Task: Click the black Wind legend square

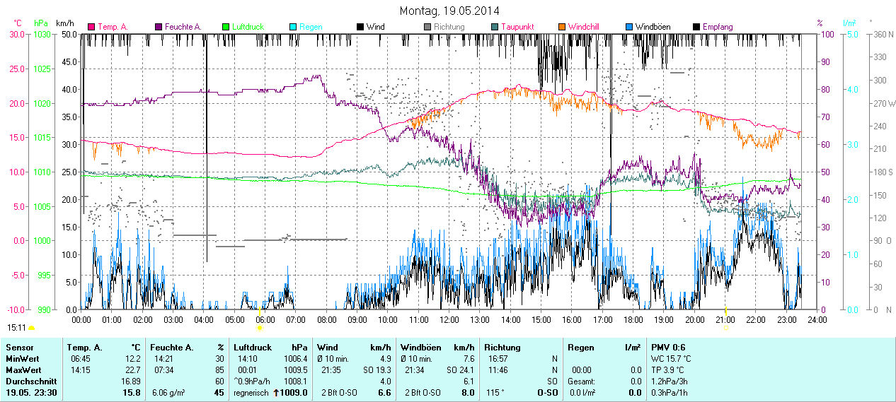Action: 360,27
